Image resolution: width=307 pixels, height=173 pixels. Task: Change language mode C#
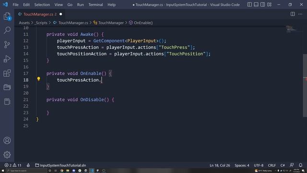coord(283,165)
